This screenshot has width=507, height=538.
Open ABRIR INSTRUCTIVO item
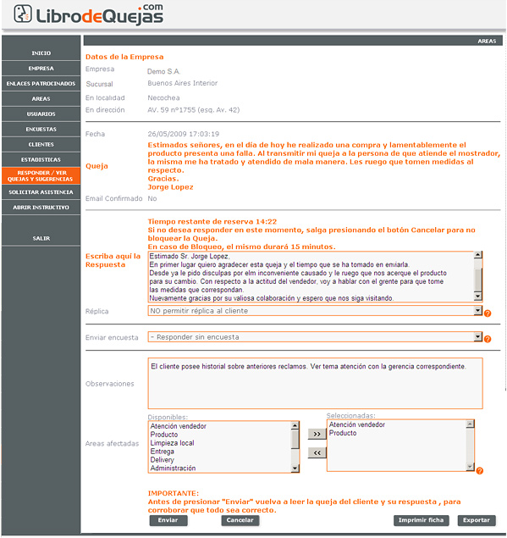point(41,208)
